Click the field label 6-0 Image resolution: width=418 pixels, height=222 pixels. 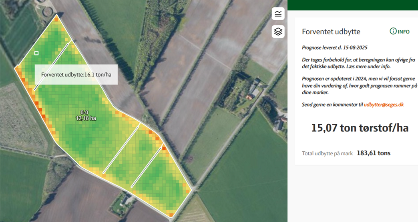(x=84, y=113)
